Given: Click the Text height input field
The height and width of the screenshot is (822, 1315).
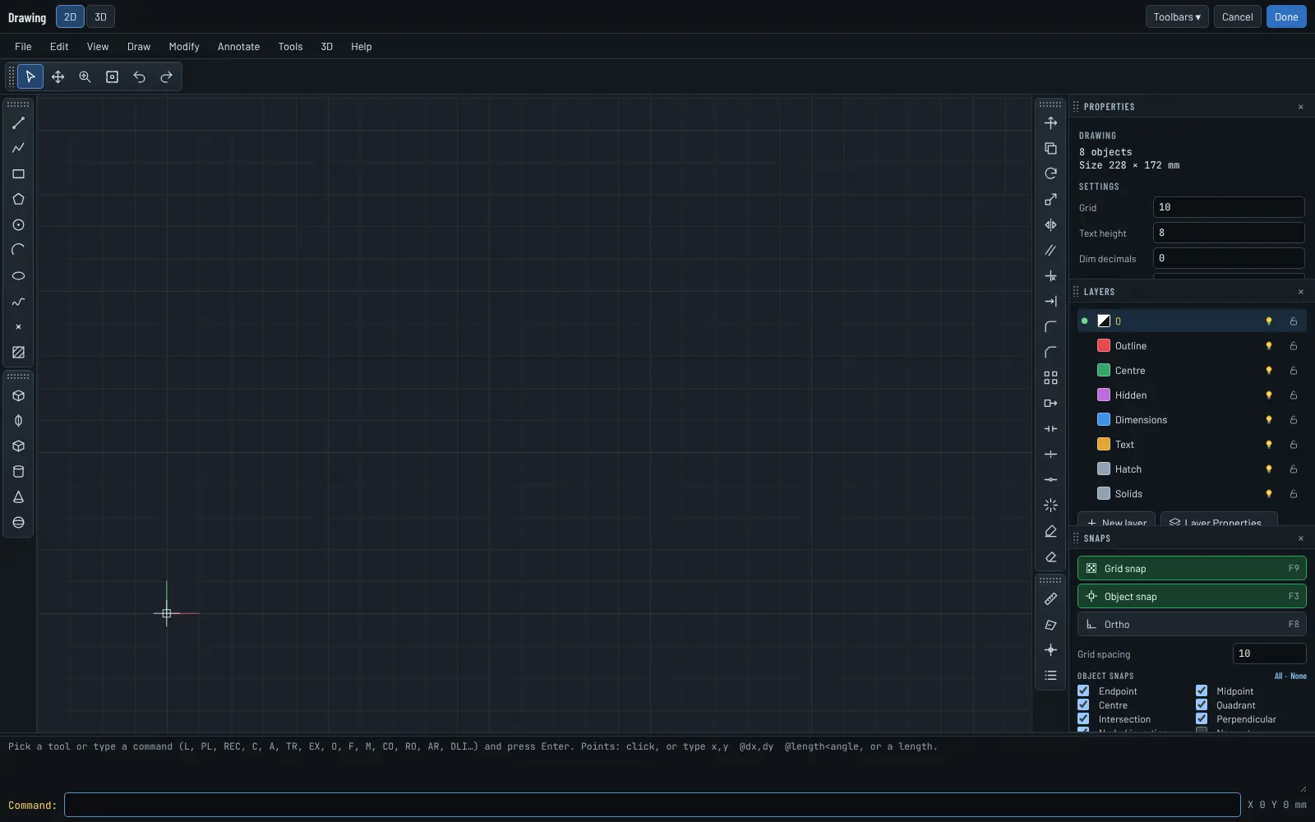Looking at the screenshot, I should point(1229,233).
